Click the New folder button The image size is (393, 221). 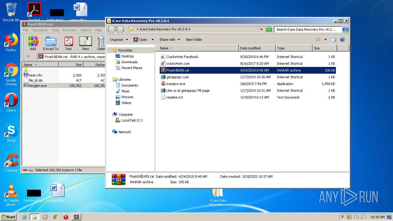pyautogui.click(x=194, y=40)
